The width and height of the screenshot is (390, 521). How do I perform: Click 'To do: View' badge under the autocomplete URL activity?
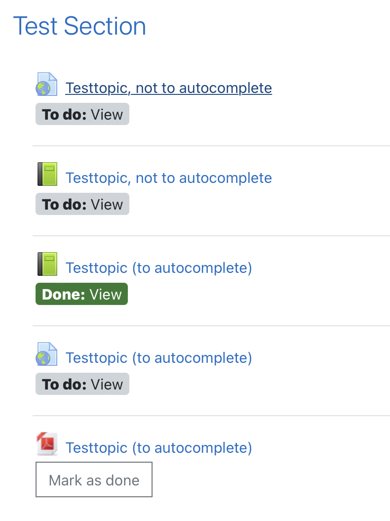pyautogui.click(x=82, y=384)
